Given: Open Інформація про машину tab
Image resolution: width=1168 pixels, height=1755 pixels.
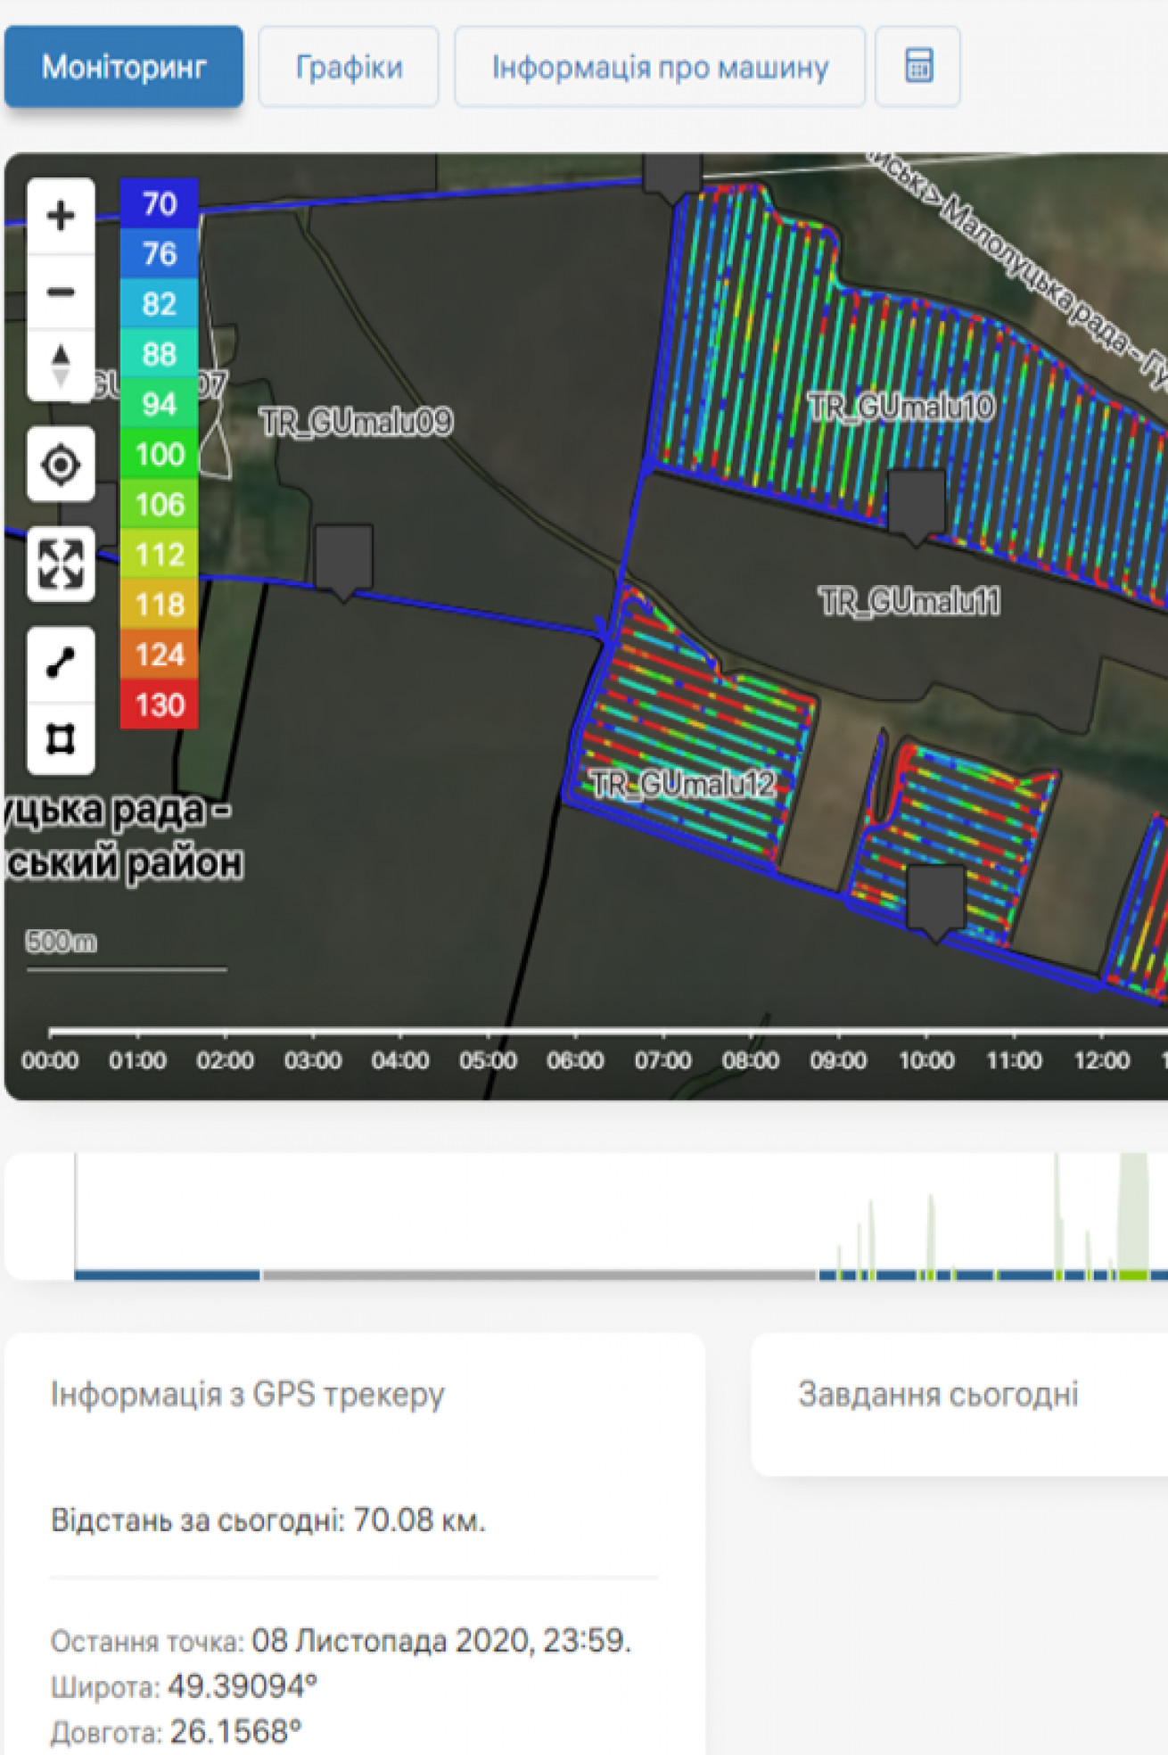Looking at the screenshot, I should click(x=660, y=67).
